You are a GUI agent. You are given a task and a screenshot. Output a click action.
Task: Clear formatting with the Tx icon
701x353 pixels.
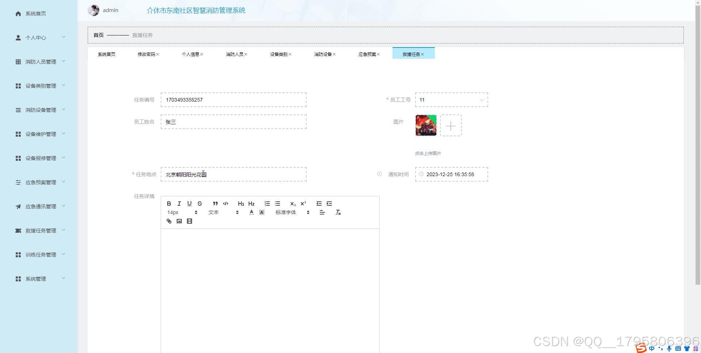coord(338,212)
